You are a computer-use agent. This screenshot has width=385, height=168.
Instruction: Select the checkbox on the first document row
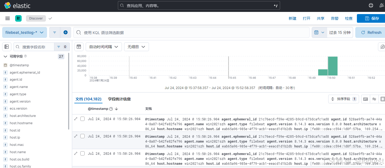coord(82,118)
